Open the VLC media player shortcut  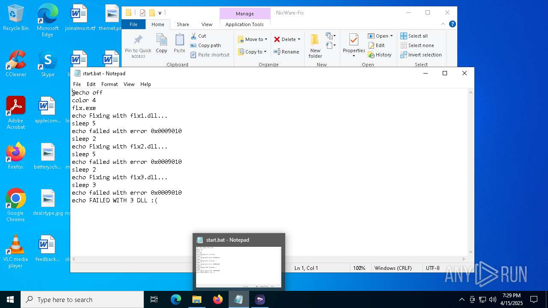(x=16, y=252)
